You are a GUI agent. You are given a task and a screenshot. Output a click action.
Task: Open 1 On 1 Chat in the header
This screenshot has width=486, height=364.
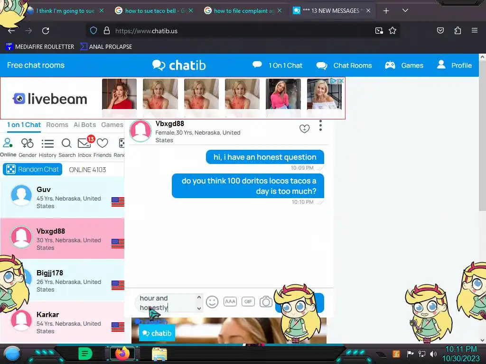(x=277, y=65)
